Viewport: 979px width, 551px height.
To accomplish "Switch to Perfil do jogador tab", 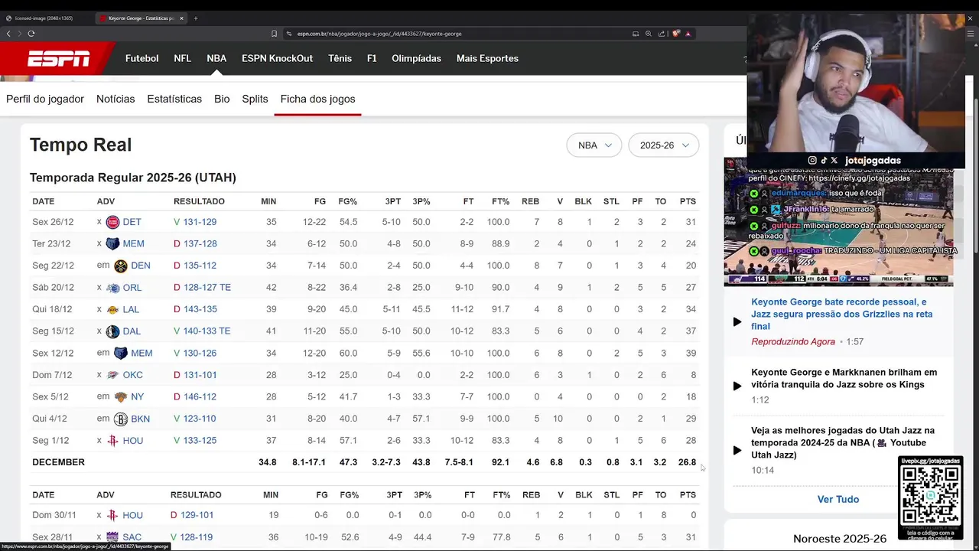I will coord(45,99).
